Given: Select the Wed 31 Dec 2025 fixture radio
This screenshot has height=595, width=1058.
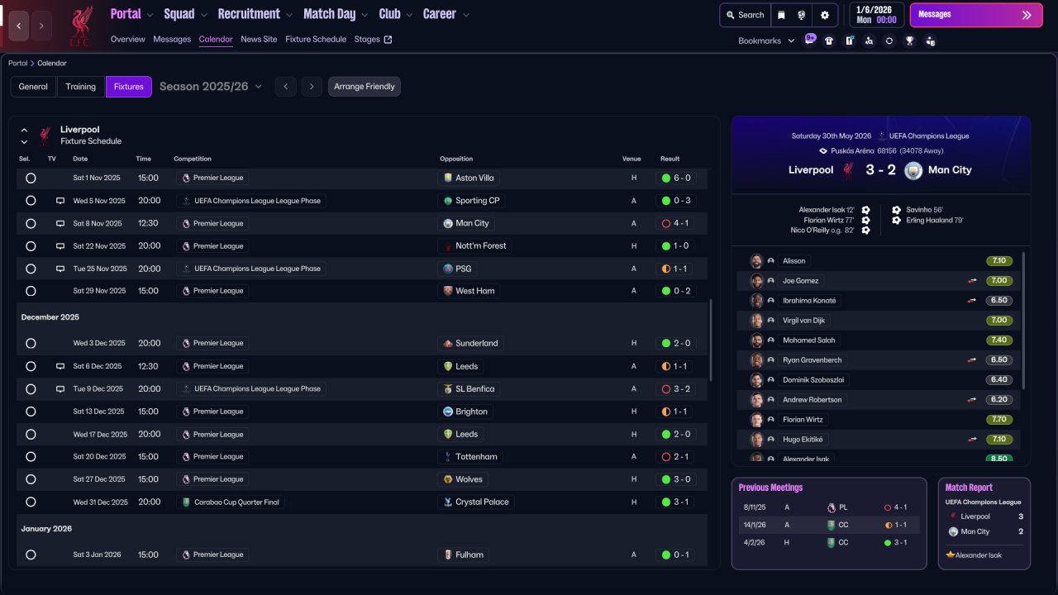Looking at the screenshot, I should pyautogui.click(x=31, y=502).
